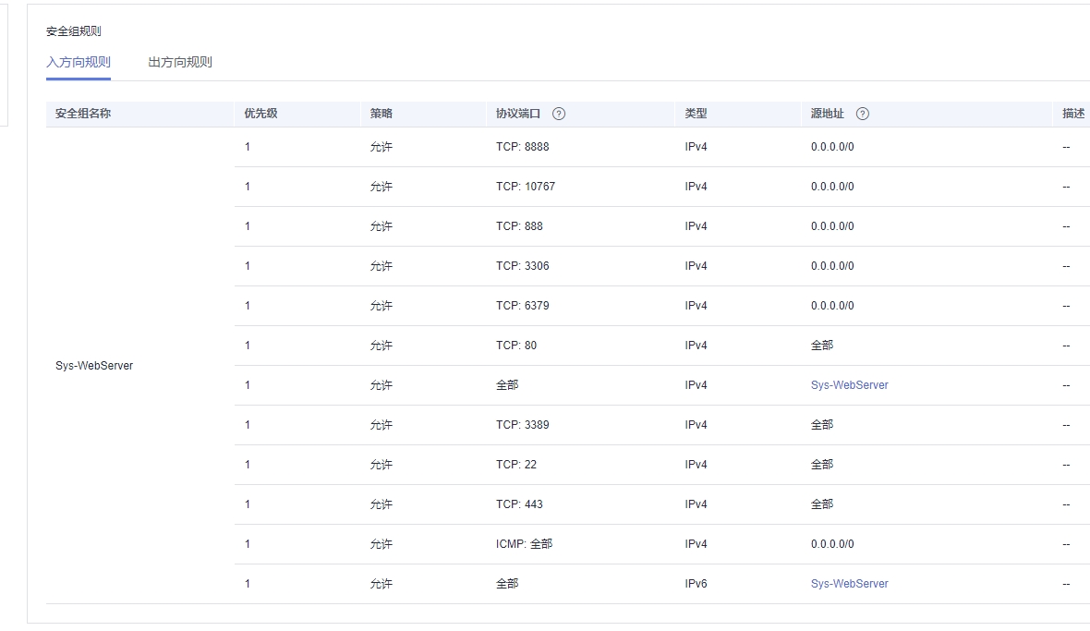
Task: Open Sys-WebServer source link in IPv4 row
Action: [x=850, y=385]
